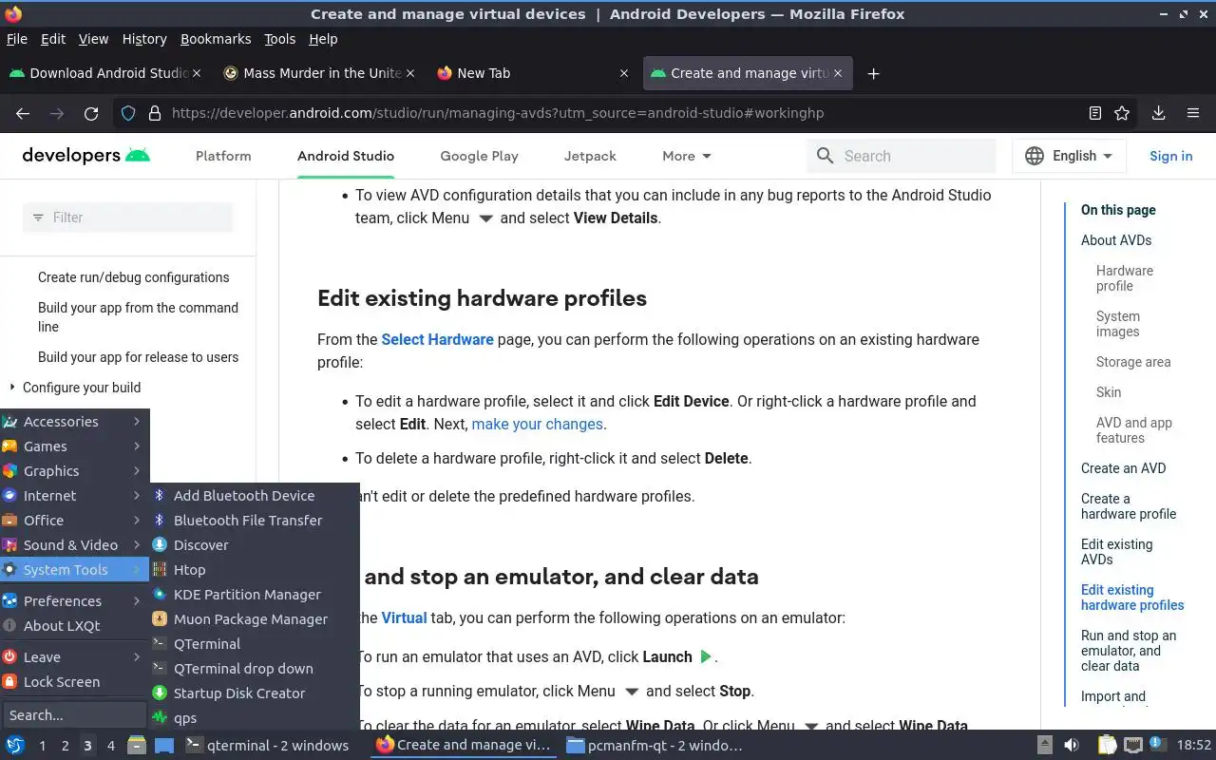The image size is (1216, 760).
Task: Open the Bookmarks menu
Action: click(x=216, y=39)
